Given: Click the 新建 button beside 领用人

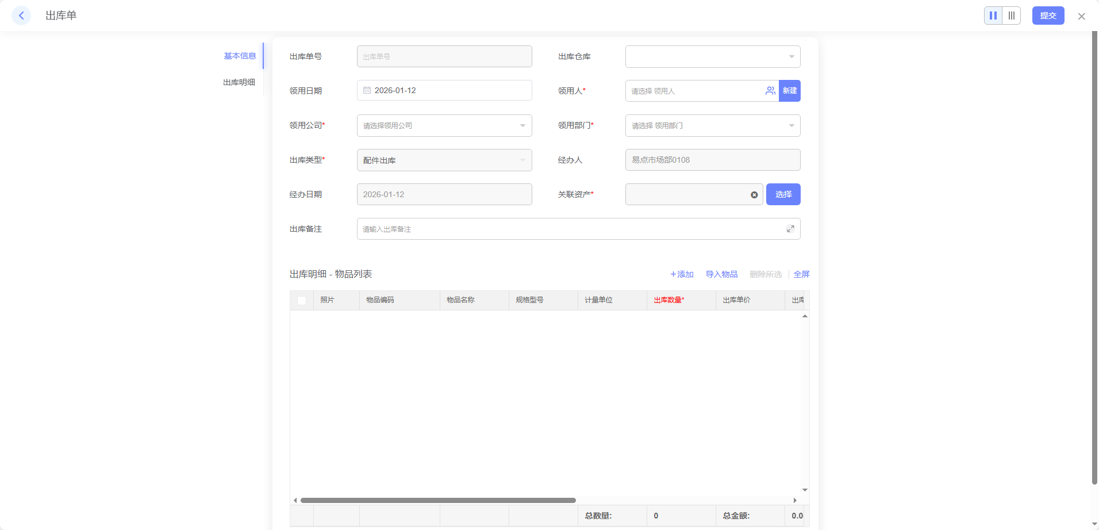Looking at the screenshot, I should pyautogui.click(x=790, y=91).
